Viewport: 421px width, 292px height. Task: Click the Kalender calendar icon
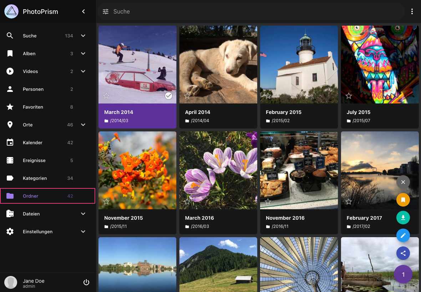[x=10, y=142]
